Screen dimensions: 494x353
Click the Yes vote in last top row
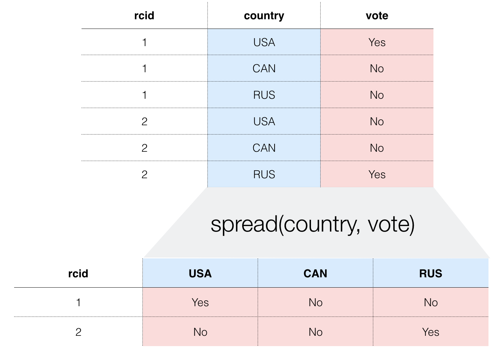coord(377,174)
